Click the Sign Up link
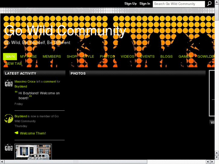This screenshot has width=219, height=164. [130, 4]
